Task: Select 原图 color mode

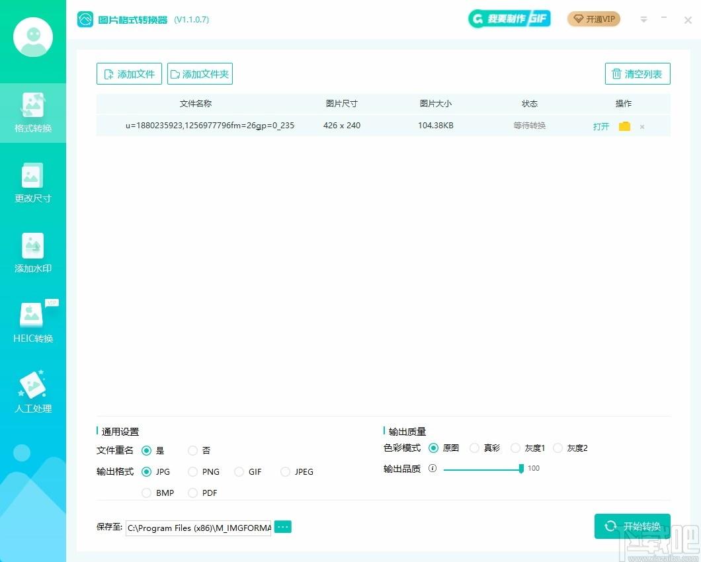Action: 433,448
